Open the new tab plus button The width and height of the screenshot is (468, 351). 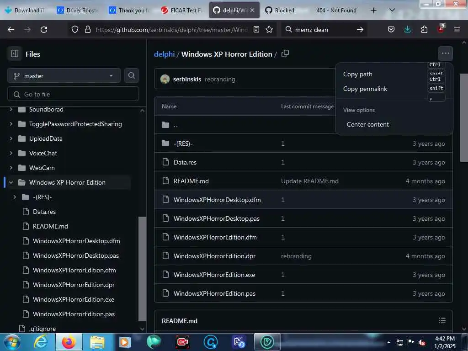pyautogui.click(x=373, y=11)
